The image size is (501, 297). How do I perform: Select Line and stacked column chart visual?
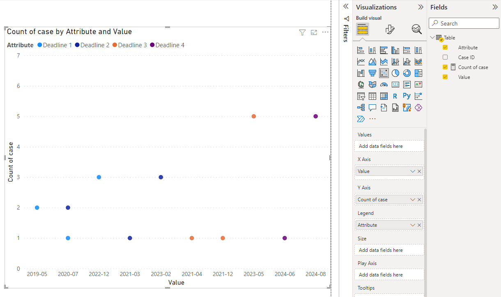click(x=395, y=62)
